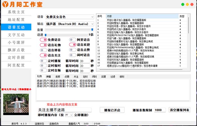
Task: Click the 音量 volume slider track
Action: coord(69,29)
